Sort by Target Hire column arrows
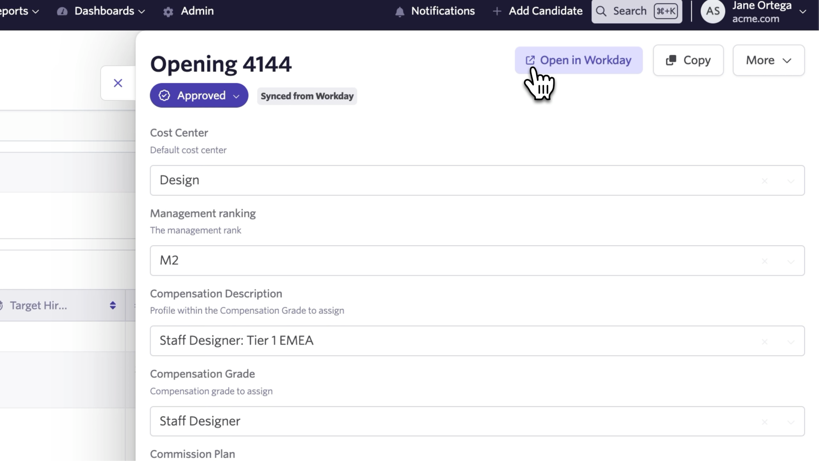Screen dimensions: 819x461 (112, 305)
